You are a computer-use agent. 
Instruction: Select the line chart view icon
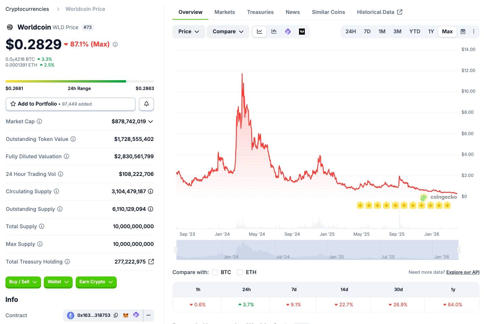pos(259,31)
